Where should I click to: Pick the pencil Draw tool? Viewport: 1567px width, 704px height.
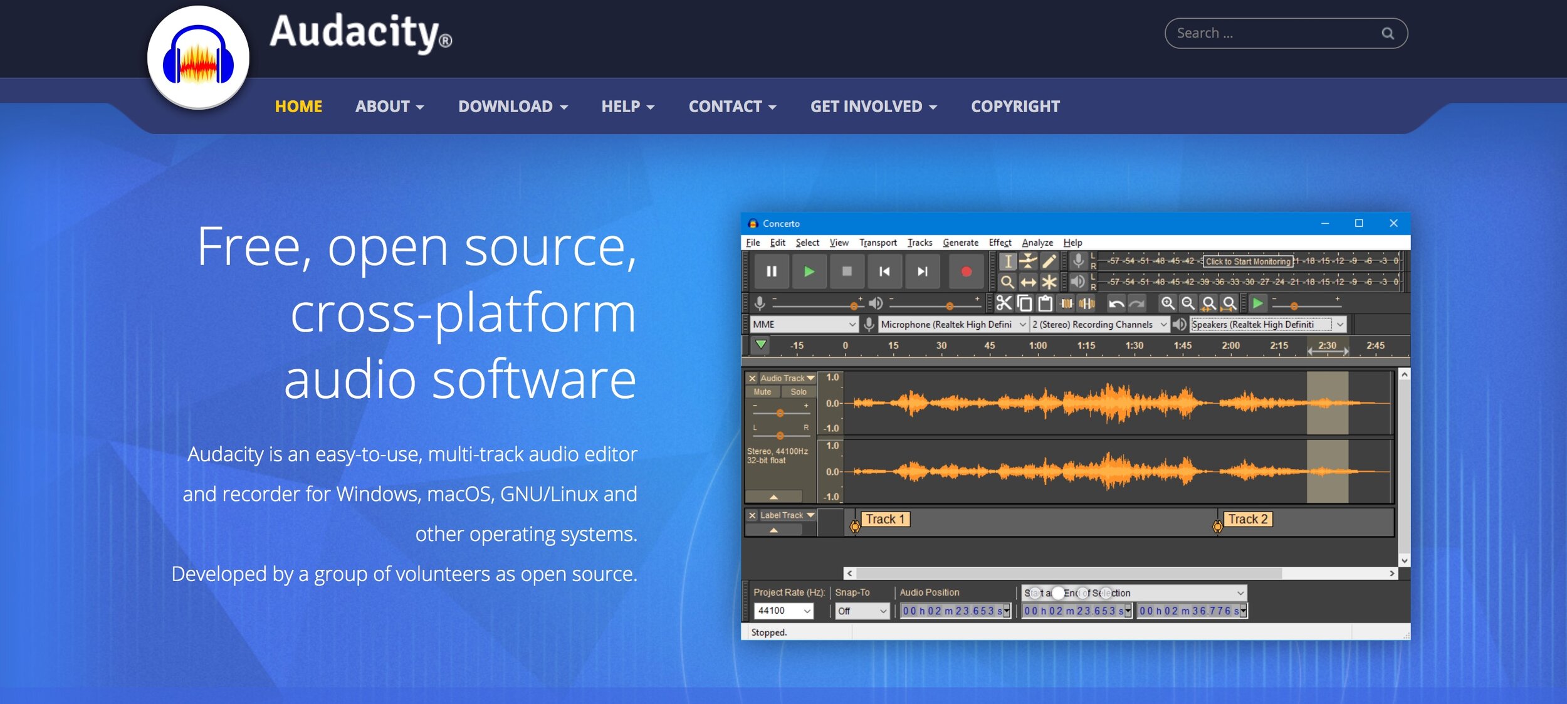point(1049,261)
